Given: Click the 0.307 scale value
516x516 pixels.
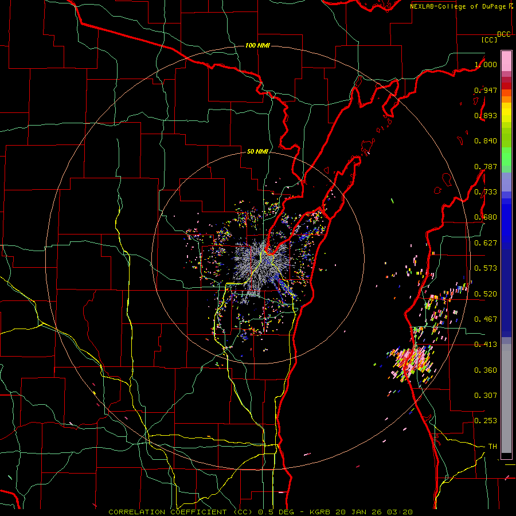Looking at the screenshot, I should [x=486, y=396].
